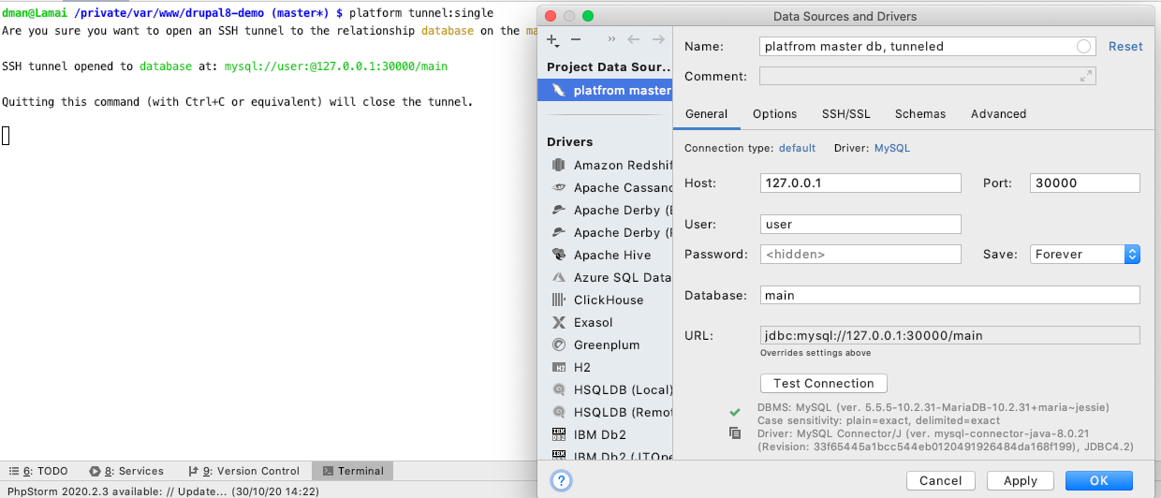Click Apply in the dialog

(1021, 480)
